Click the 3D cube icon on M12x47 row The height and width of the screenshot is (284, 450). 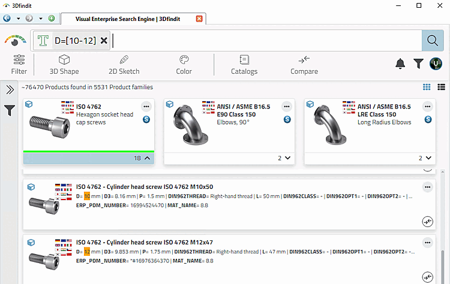click(31, 243)
